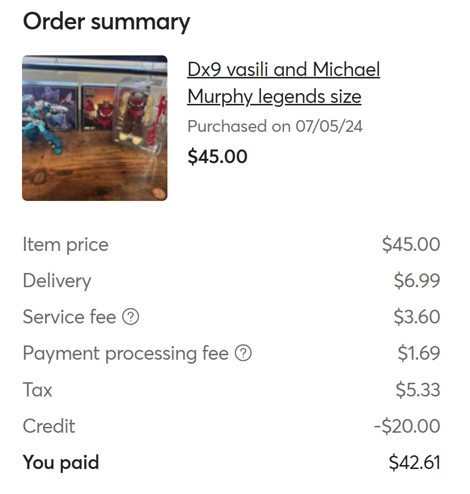Select the Tax label
This screenshot has width=470, height=494.
pyautogui.click(x=37, y=390)
